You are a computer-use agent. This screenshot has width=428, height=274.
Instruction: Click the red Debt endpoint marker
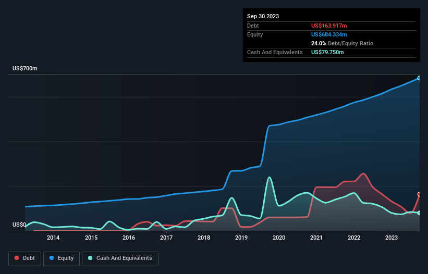[419, 194]
